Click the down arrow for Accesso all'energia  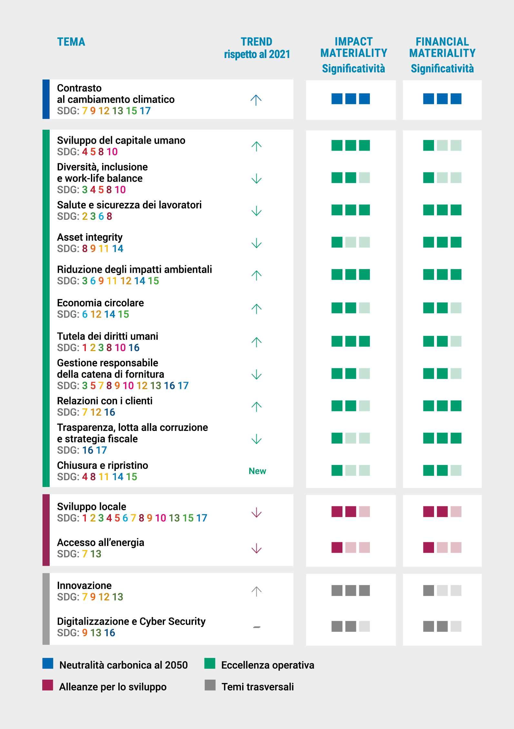point(256,548)
